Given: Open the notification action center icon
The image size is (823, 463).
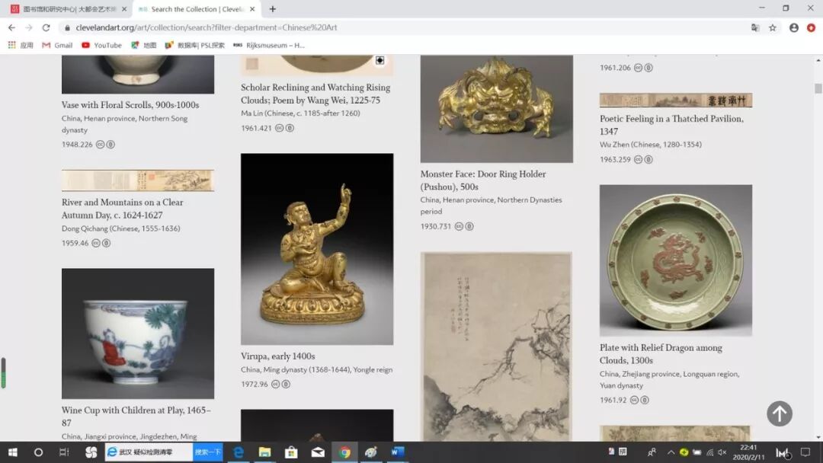Looking at the screenshot, I should 805,452.
